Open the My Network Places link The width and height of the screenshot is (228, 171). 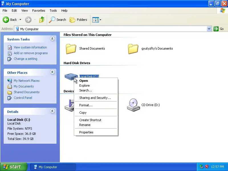pos(27,81)
